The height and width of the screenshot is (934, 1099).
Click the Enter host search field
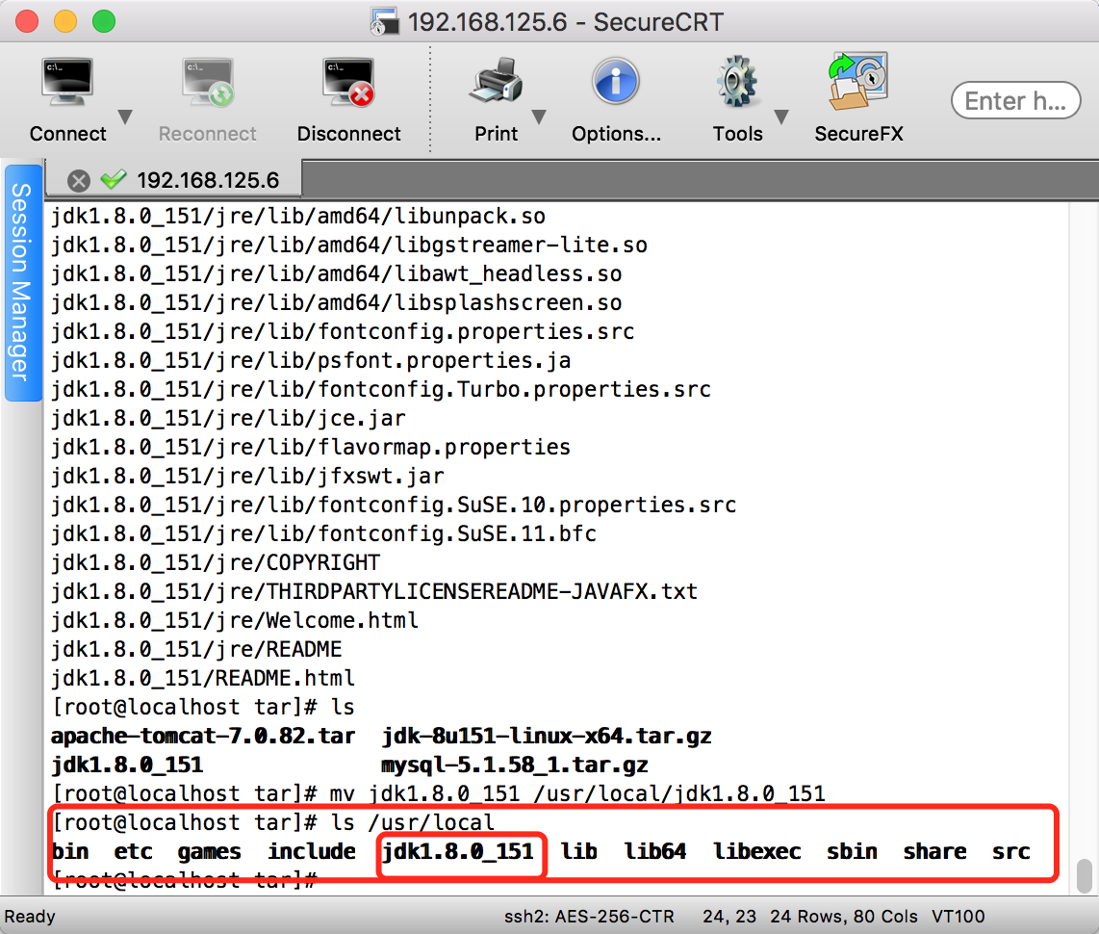(1015, 100)
